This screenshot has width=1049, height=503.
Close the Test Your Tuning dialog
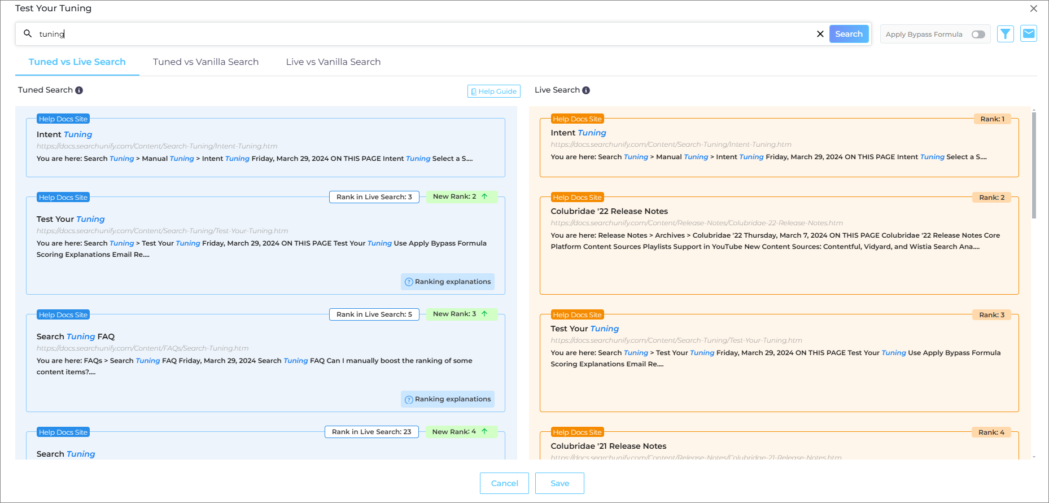pyautogui.click(x=1033, y=8)
